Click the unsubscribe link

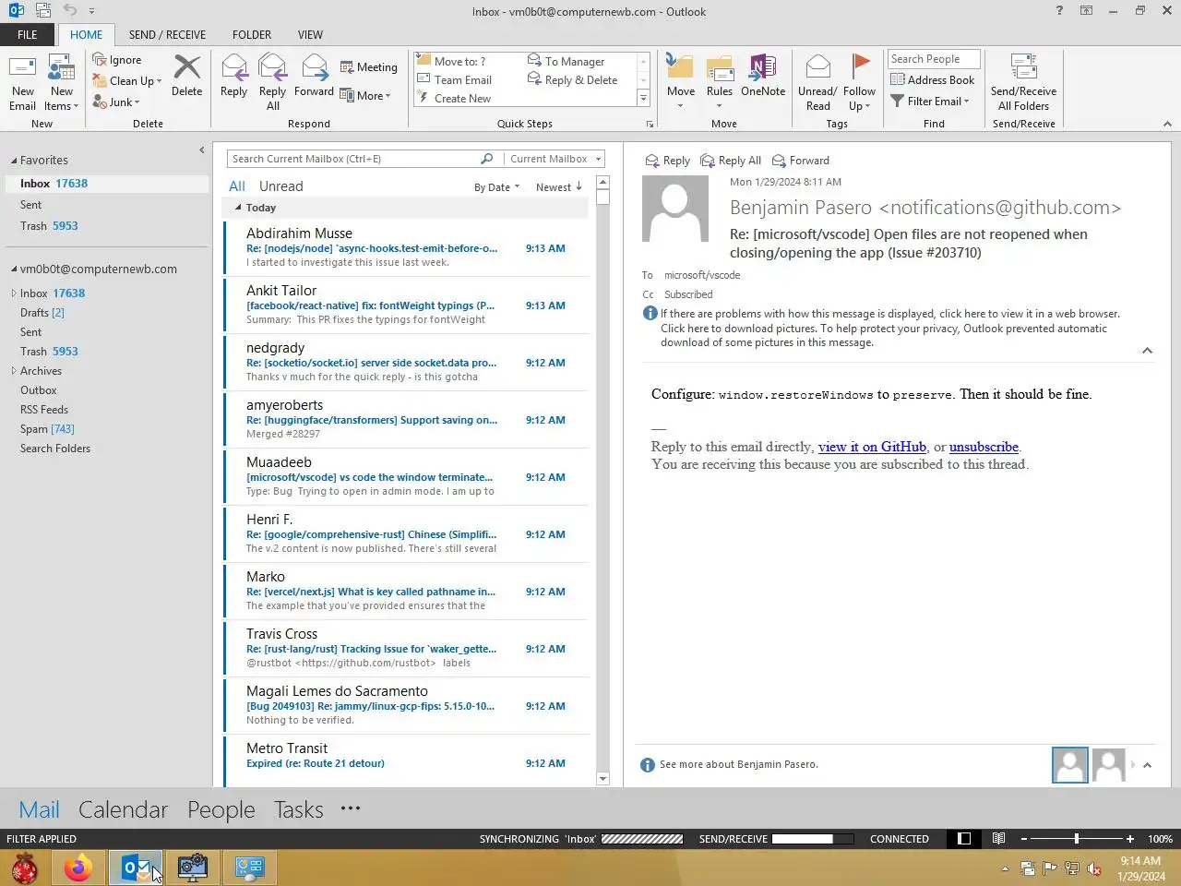click(984, 447)
